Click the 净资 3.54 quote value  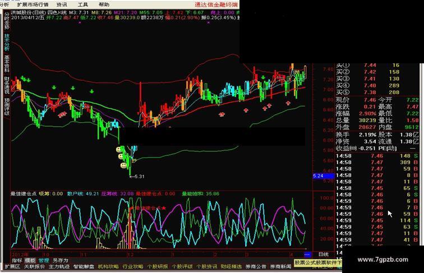(370, 141)
